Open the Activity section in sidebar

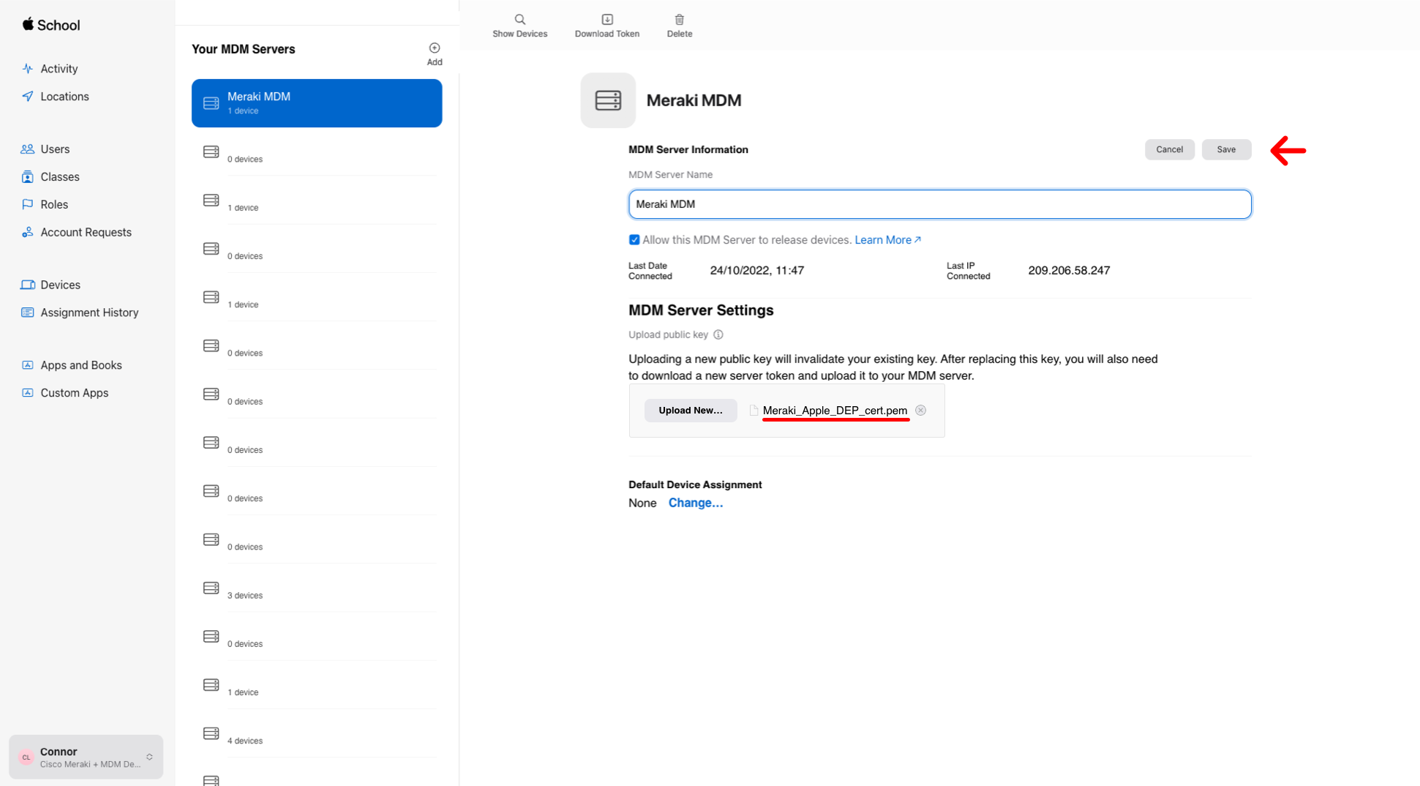click(x=59, y=69)
